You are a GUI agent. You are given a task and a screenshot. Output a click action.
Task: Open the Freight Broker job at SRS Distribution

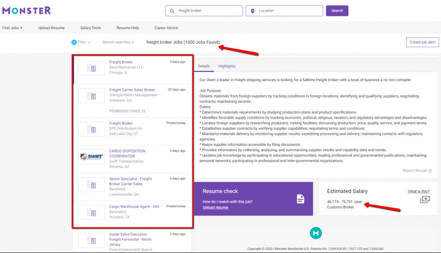point(121,123)
